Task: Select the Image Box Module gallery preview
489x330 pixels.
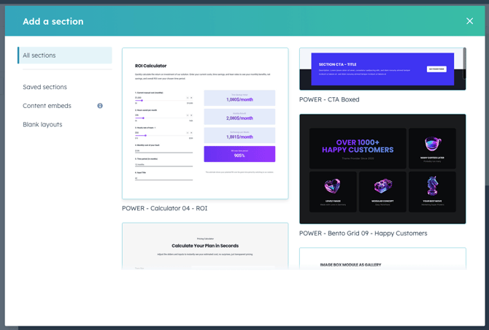Action: 382,259
